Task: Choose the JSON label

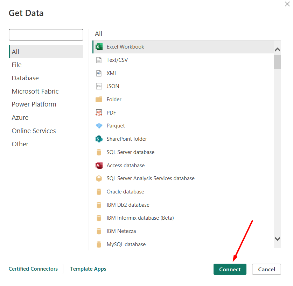Action: pyautogui.click(x=113, y=86)
